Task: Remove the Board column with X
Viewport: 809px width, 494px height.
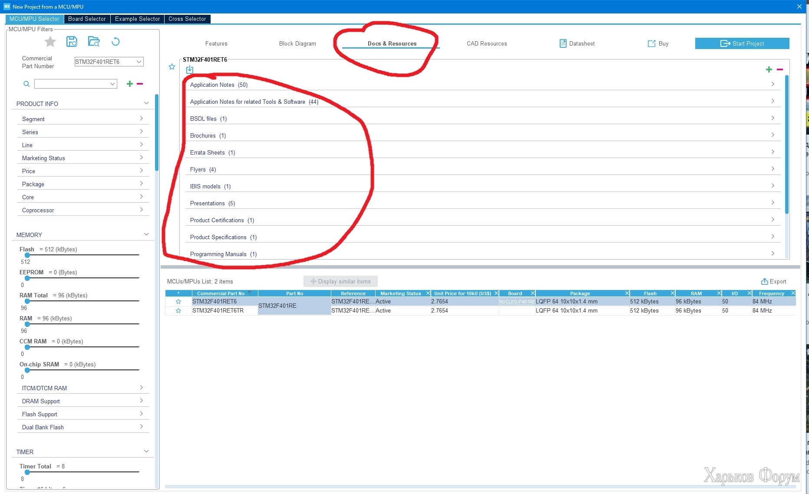Action: (532, 293)
